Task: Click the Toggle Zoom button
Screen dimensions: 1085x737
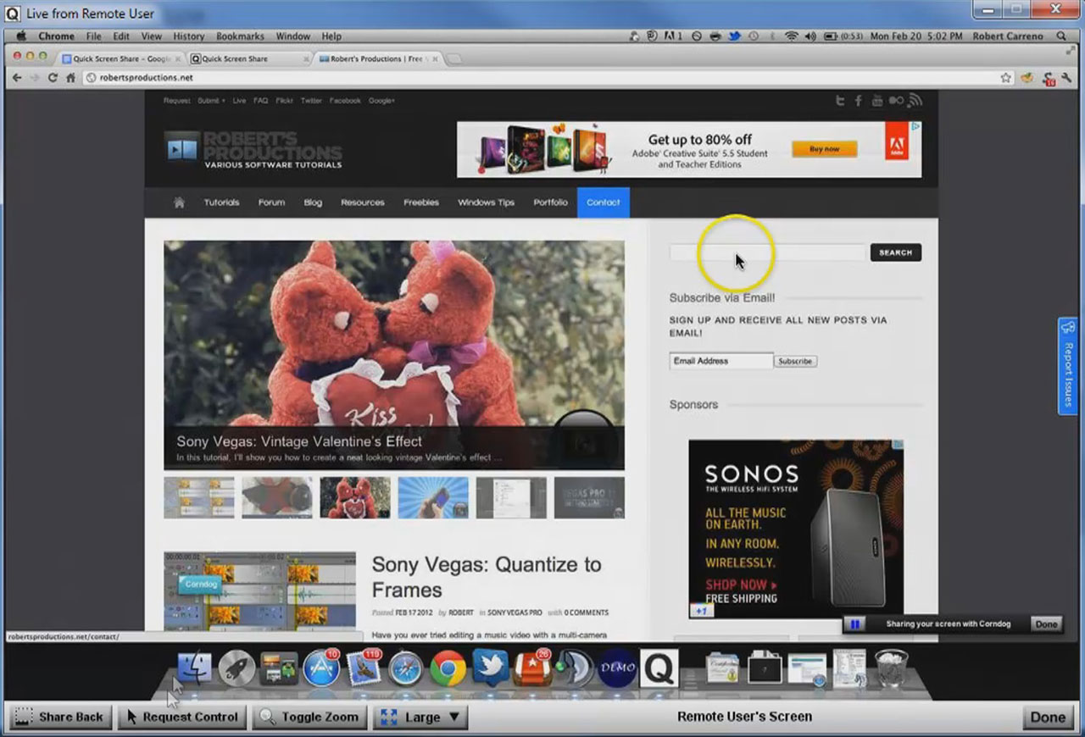Action: point(309,717)
